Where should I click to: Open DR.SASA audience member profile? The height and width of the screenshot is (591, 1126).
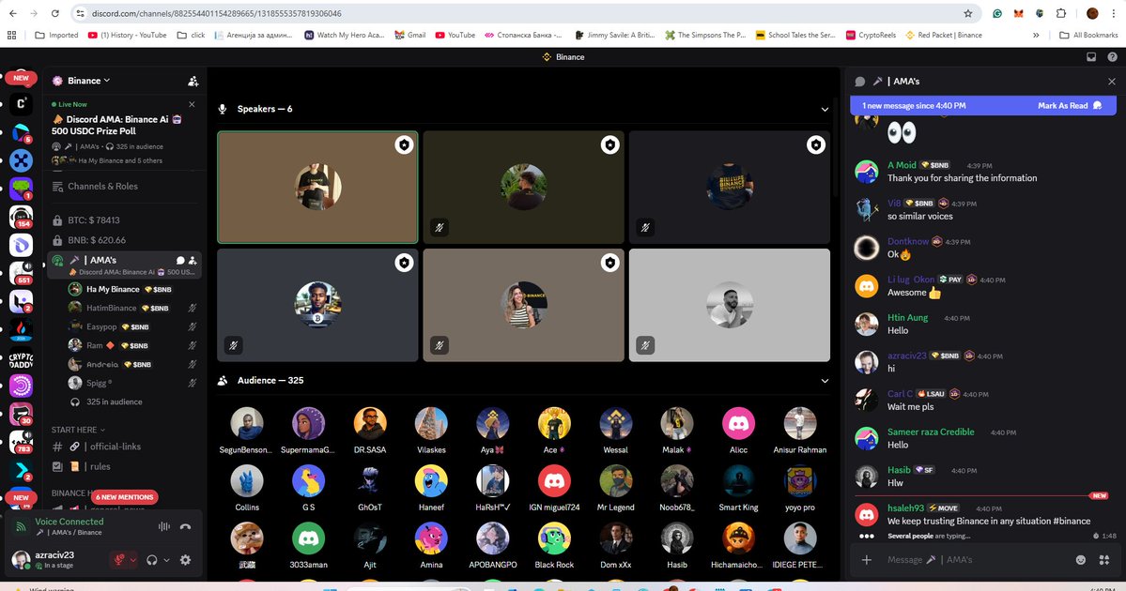tap(370, 431)
